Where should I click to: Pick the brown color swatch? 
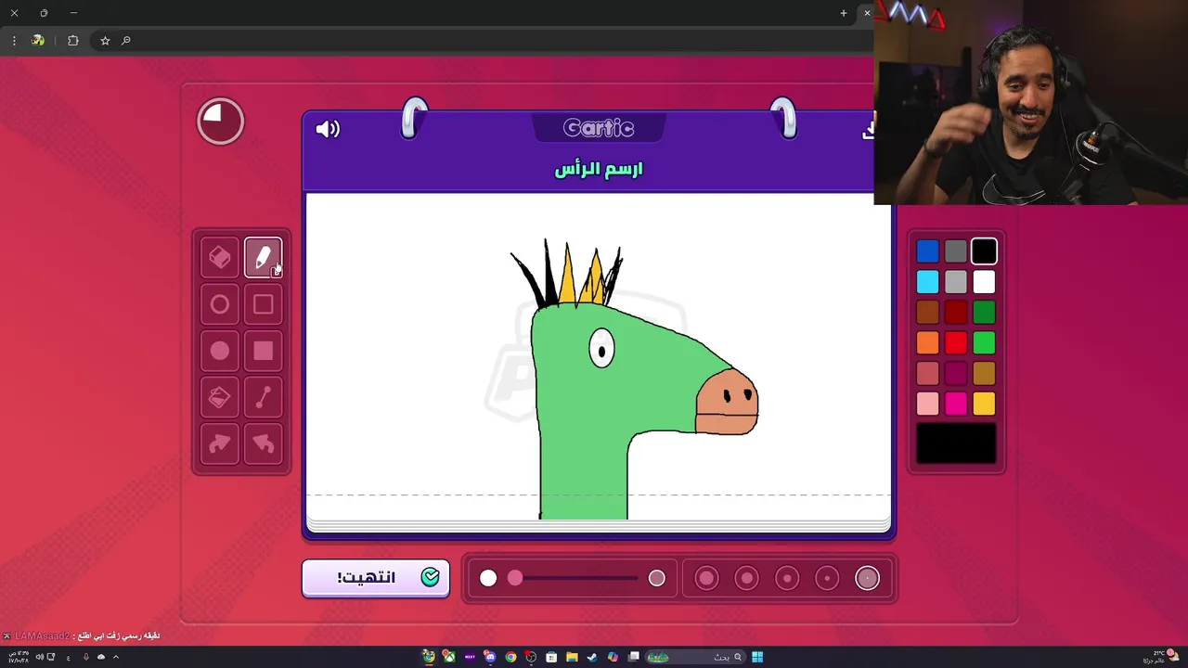click(927, 313)
